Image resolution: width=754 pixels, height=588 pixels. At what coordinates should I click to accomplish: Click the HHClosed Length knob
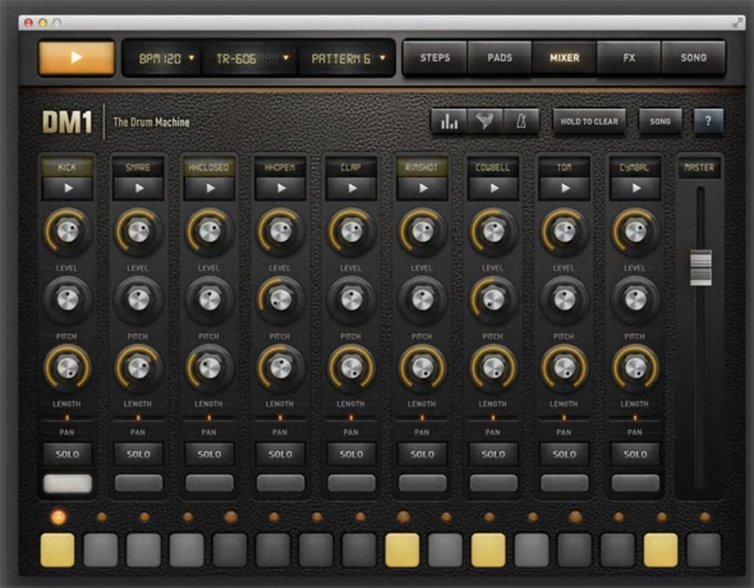(209, 368)
